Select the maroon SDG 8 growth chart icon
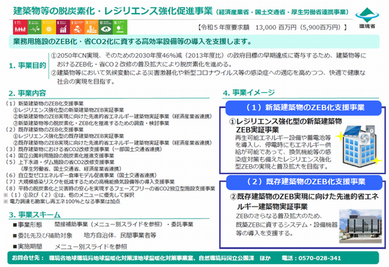Screen dimensions: 389x267 click(x=63, y=27)
